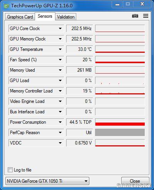Open the VDDC sensor dropdown
The width and height of the screenshot is (154, 190).
tap(60, 143)
